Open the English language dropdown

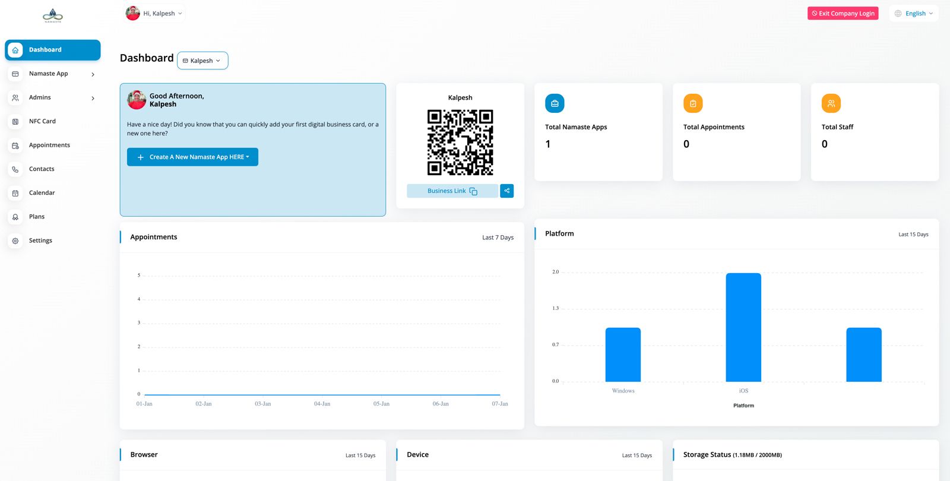coord(914,14)
